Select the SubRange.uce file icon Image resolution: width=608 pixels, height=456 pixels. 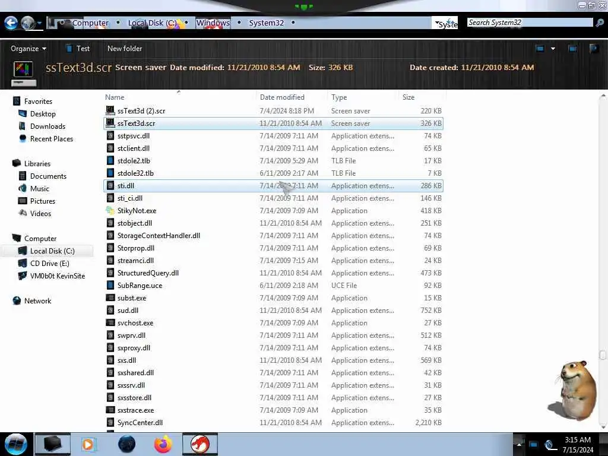(110, 285)
